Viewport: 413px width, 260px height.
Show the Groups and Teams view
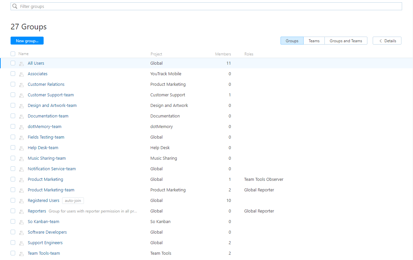(346, 41)
